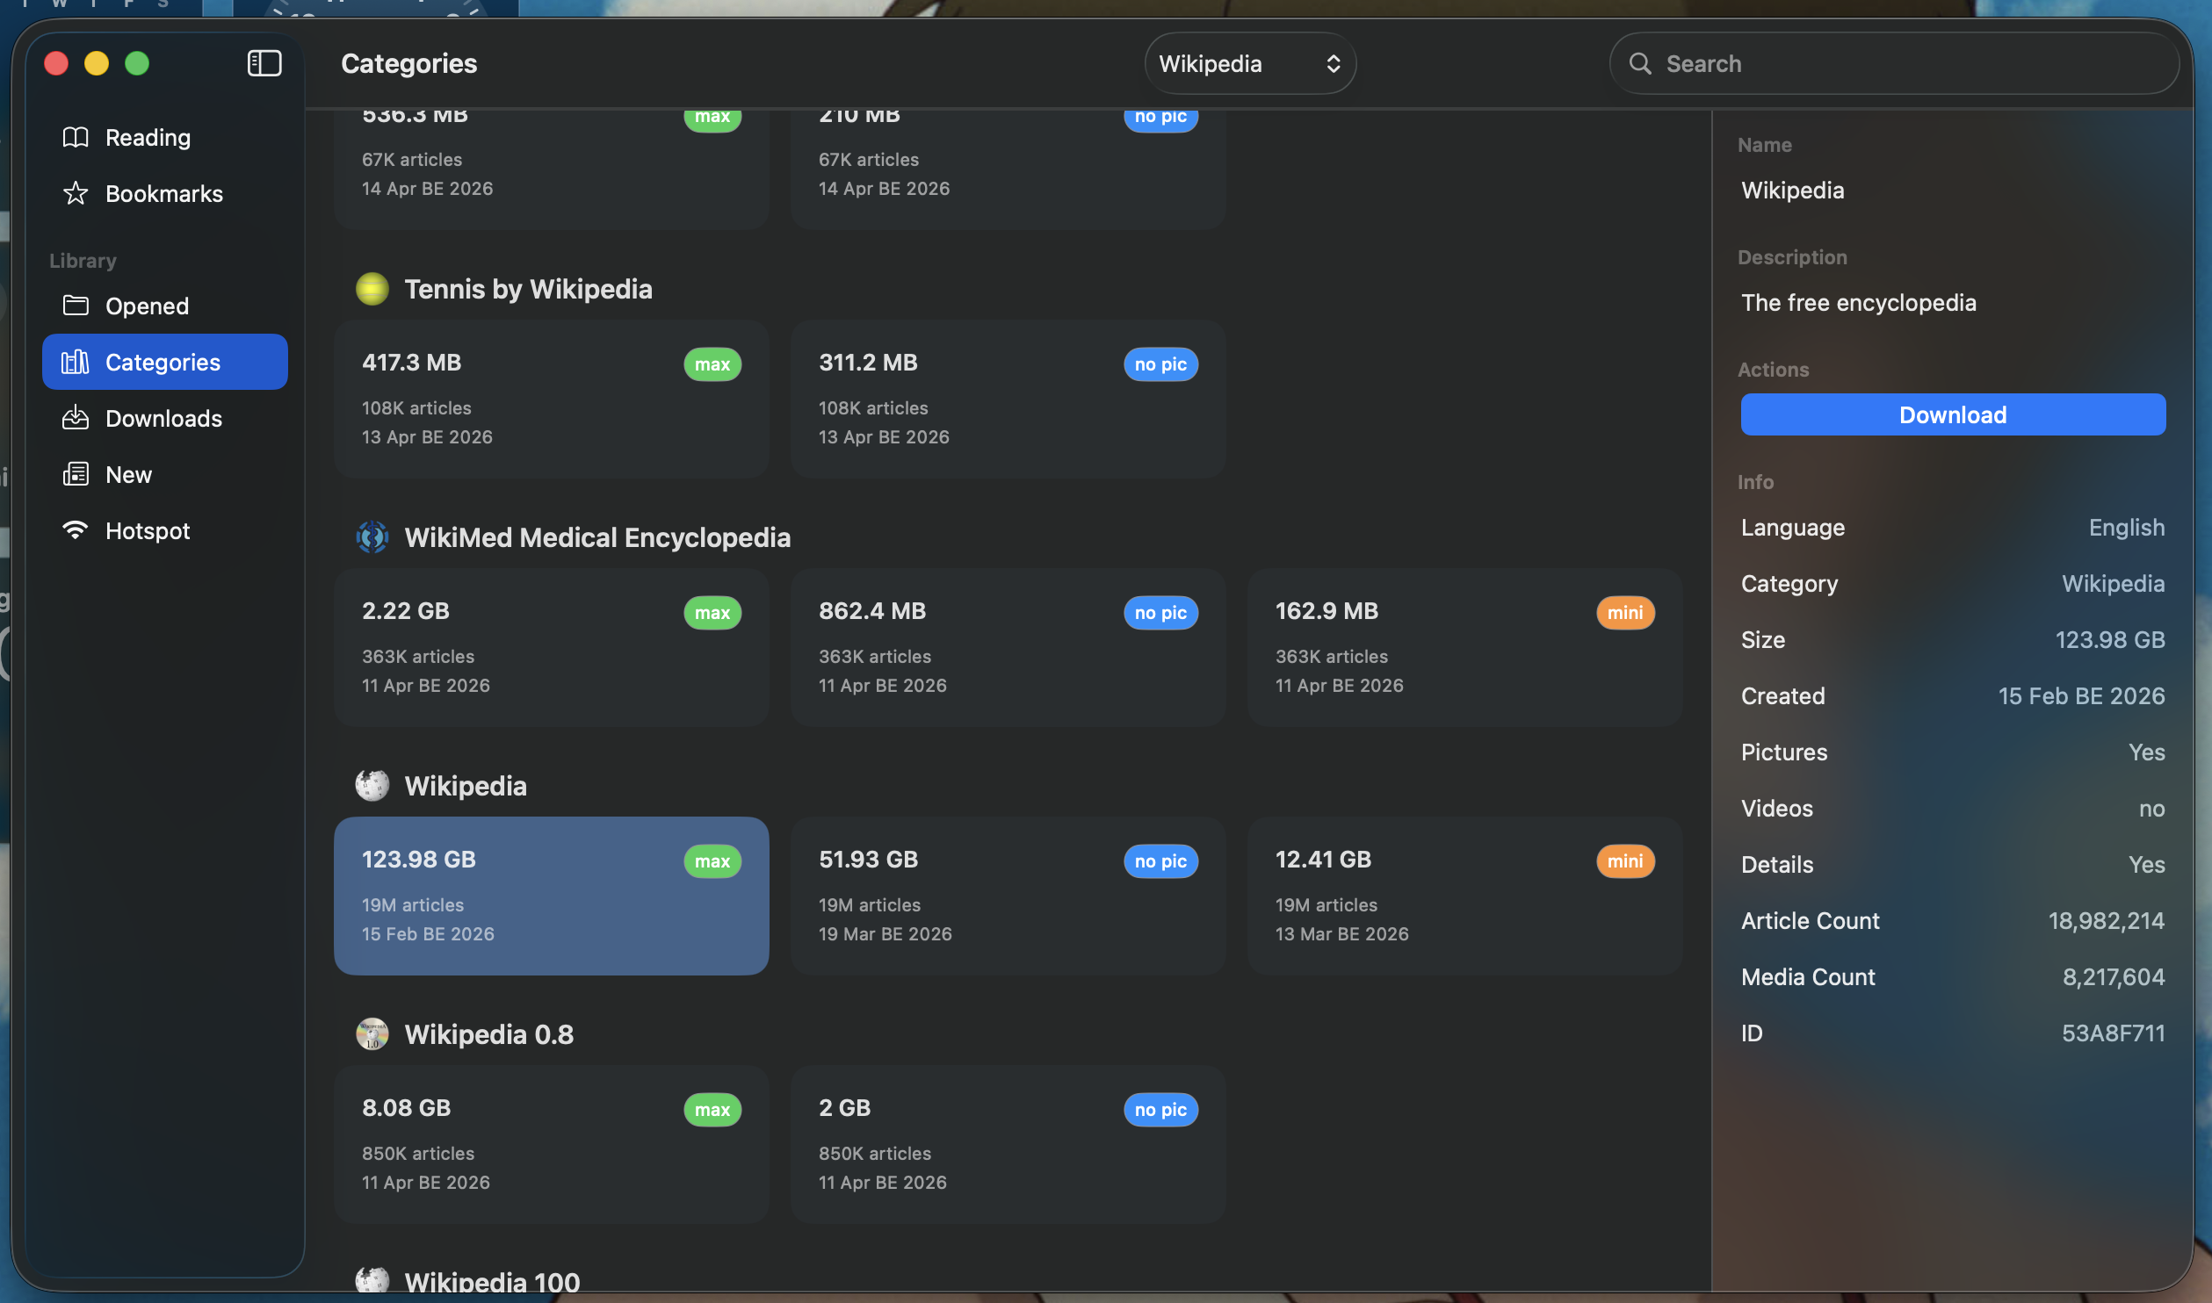Click the Media Count value 8,217,604
The height and width of the screenshot is (1303, 2212).
2113,976
